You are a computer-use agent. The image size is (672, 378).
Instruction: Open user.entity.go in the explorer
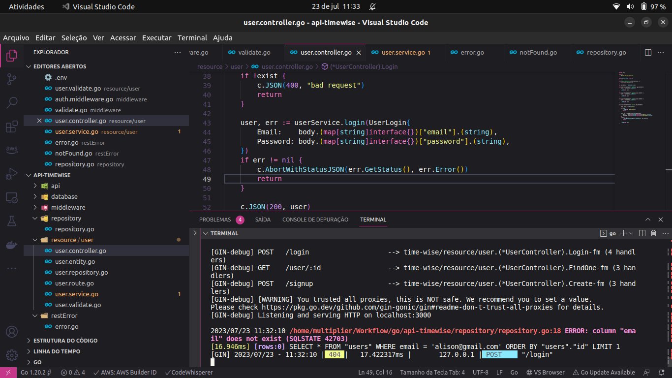75,261
